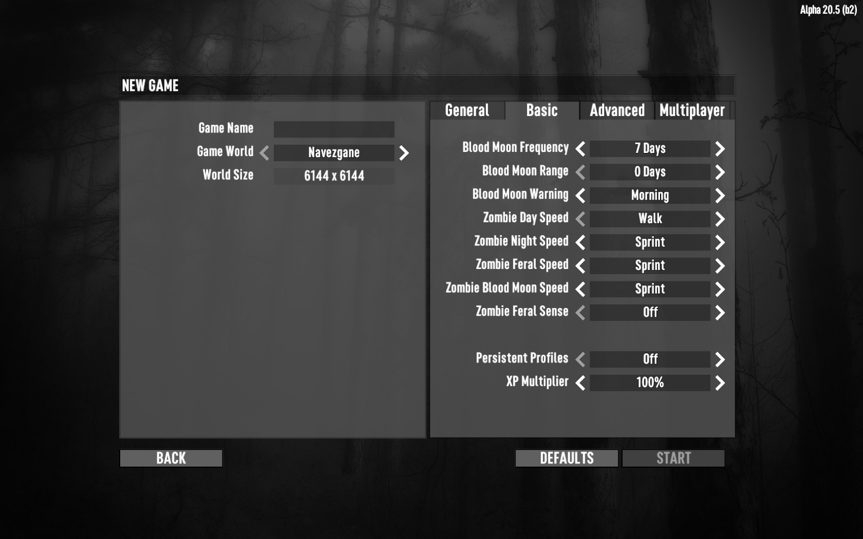Click the 100% XP Multiplier value

[x=650, y=383]
